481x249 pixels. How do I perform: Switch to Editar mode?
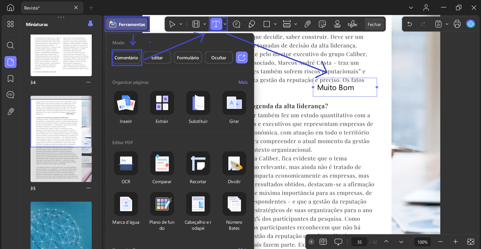(157, 58)
